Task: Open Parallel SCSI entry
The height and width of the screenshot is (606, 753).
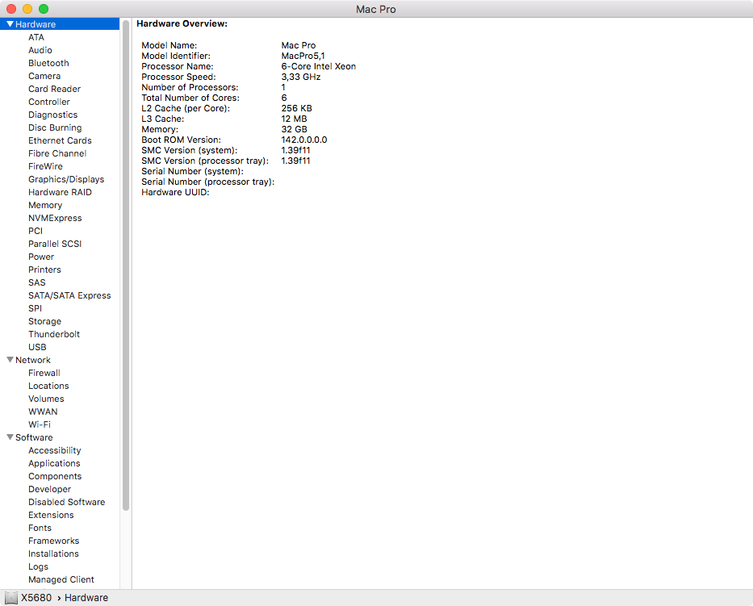Action: click(x=55, y=244)
